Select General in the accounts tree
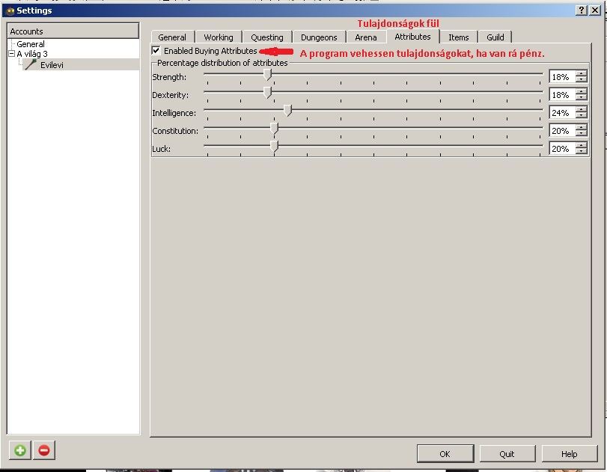 coord(31,44)
